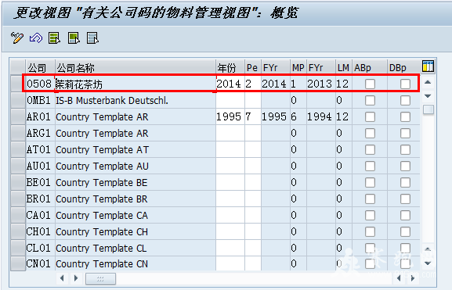Click horizontal scroll right arrow at bottom left
Image resolution: width=452 pixels, height=290 pixels.
76,278
